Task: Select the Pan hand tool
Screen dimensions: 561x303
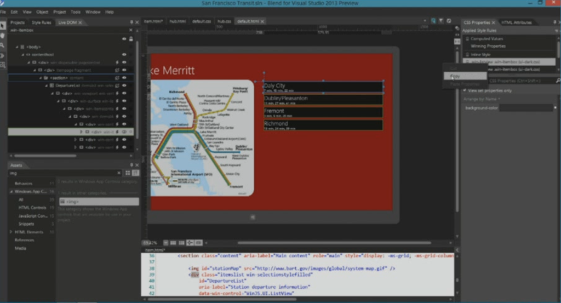Action: tap(3, 36)
